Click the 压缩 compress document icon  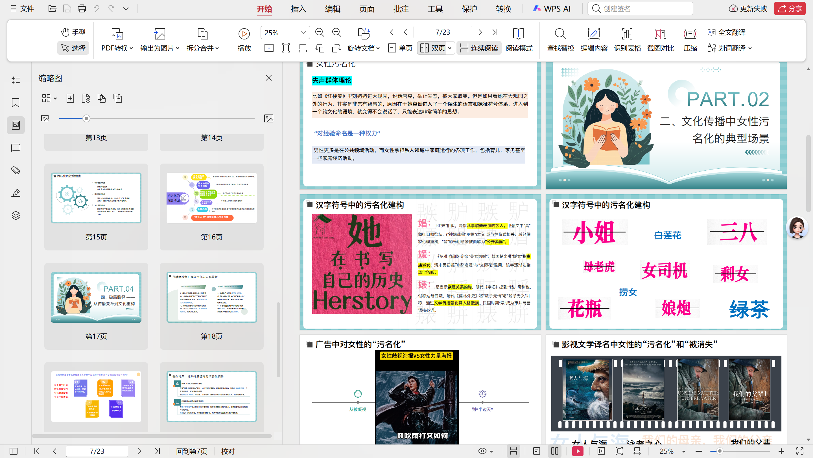tap(690, 39)
